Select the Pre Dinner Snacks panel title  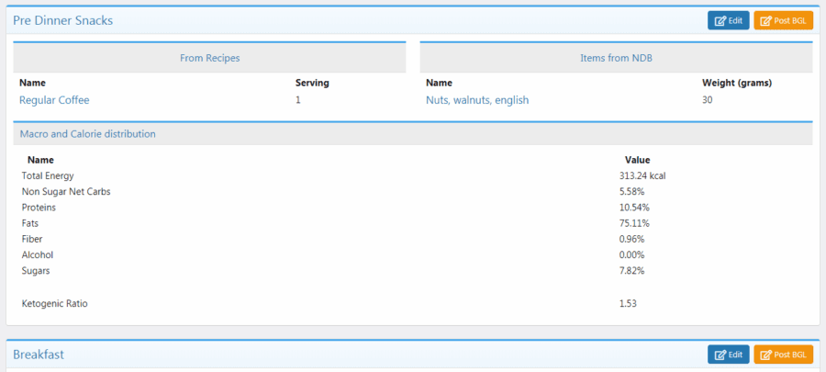(x=62, y=20)
